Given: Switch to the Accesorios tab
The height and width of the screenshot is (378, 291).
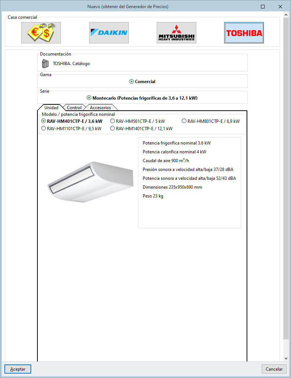Looking at the screenshot, I should 100,107.
